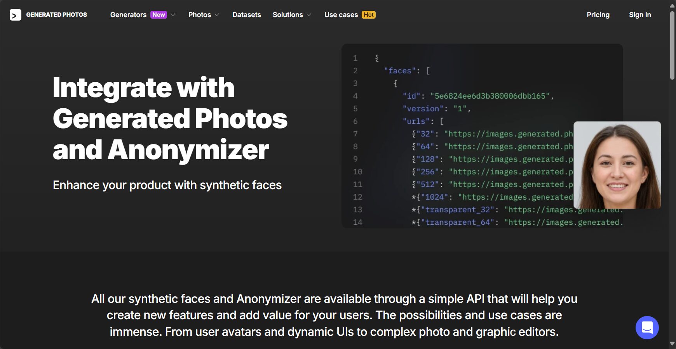The height and width of the screenshot is (349, 676).
Task: Click the New badge beside Generators
Action: (159, 15)
